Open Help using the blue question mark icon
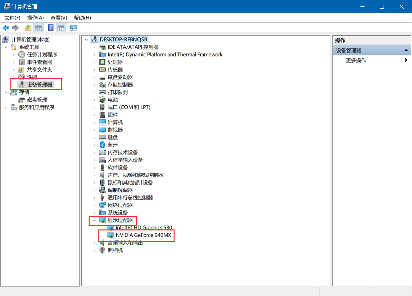Viewport: 412px width, 296px height. click(50, 28)
